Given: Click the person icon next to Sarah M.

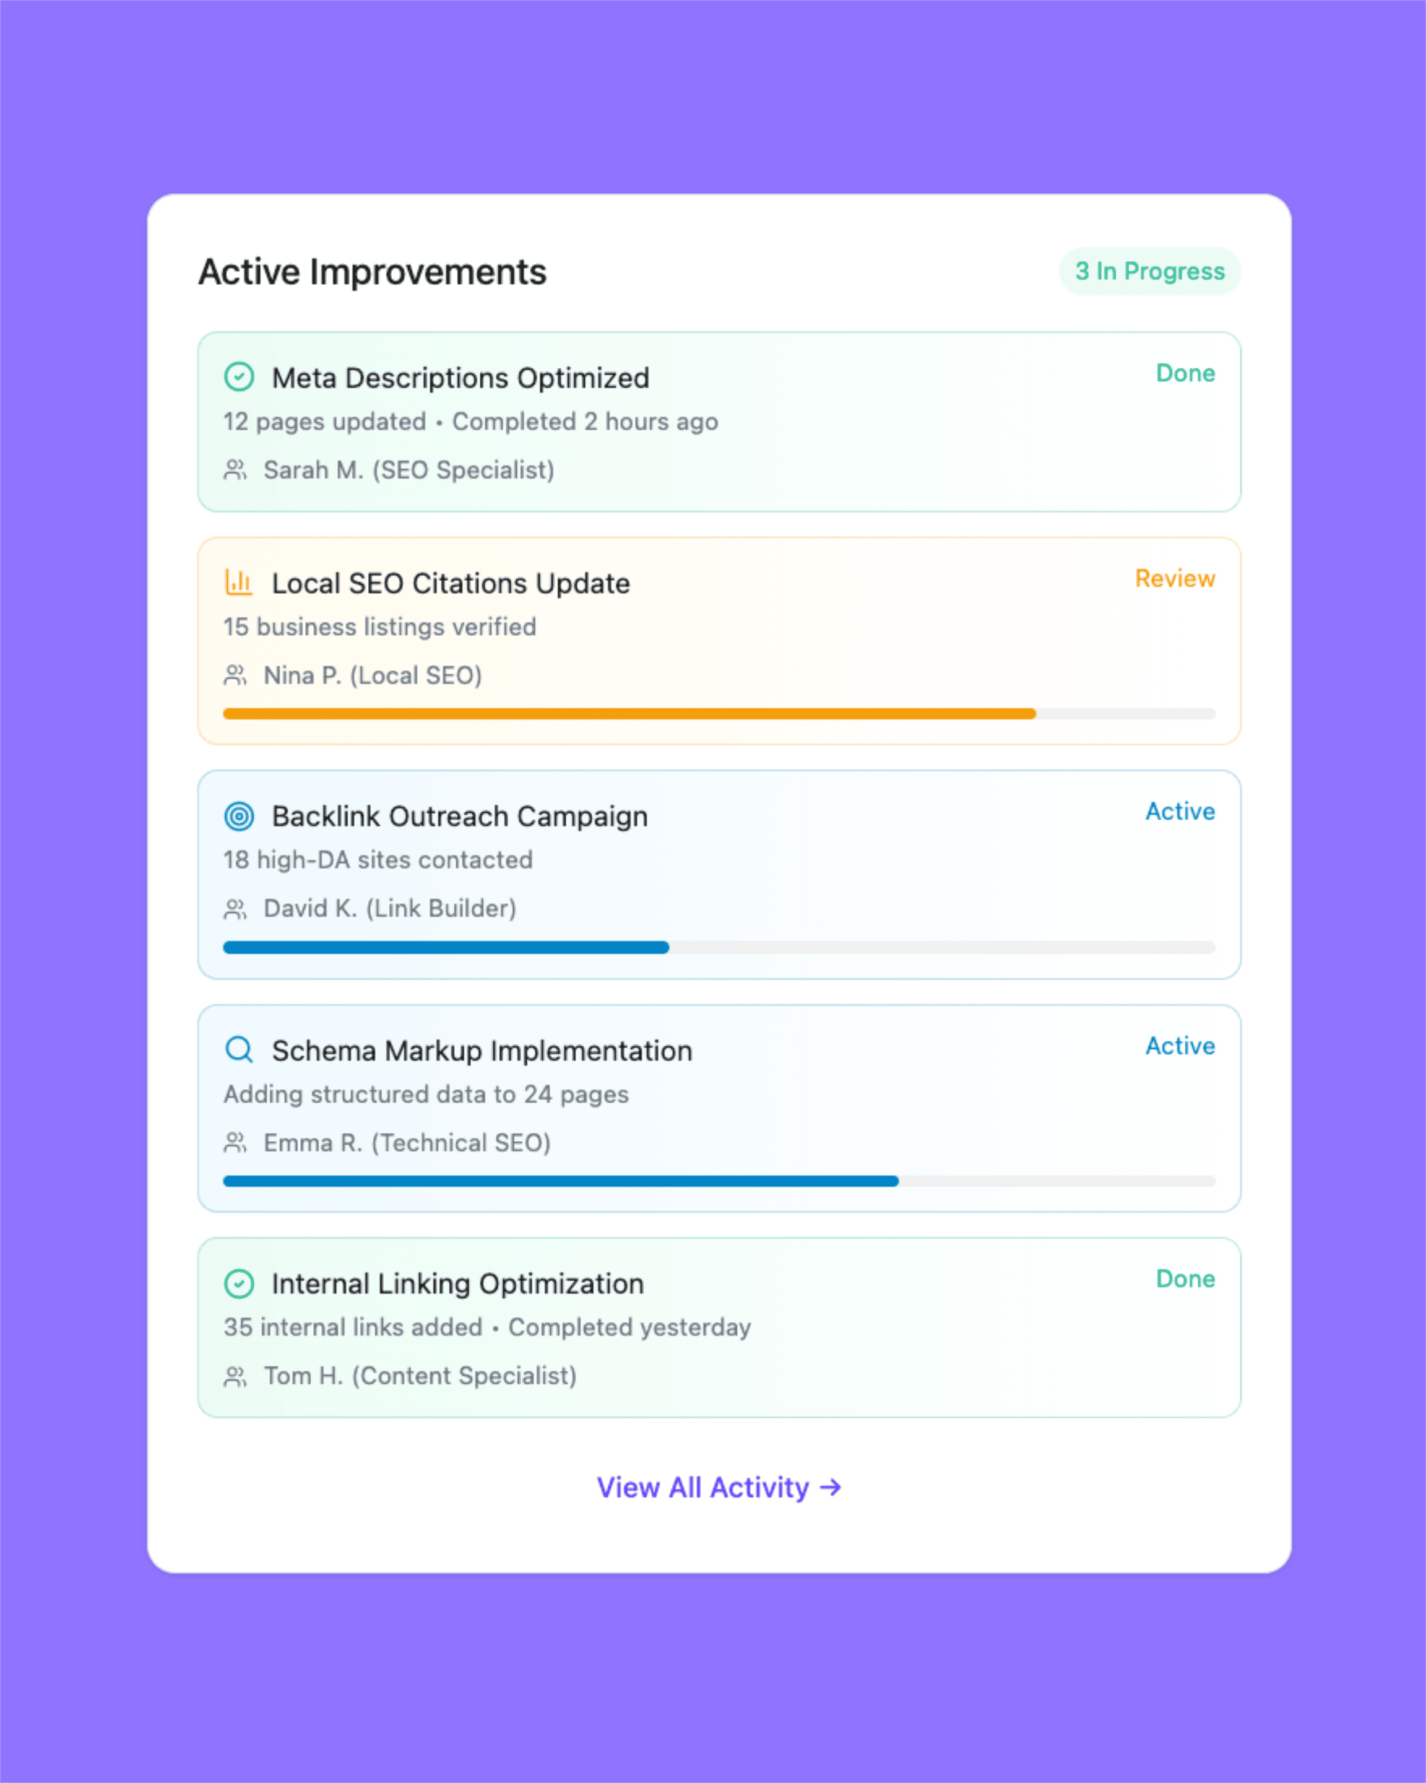Looking at the screenshot, I should (x=236, y=470).
